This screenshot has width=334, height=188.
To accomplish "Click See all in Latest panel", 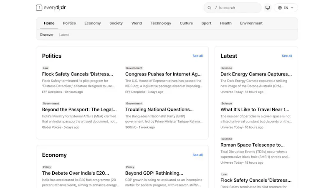I will tap(287, 56).
